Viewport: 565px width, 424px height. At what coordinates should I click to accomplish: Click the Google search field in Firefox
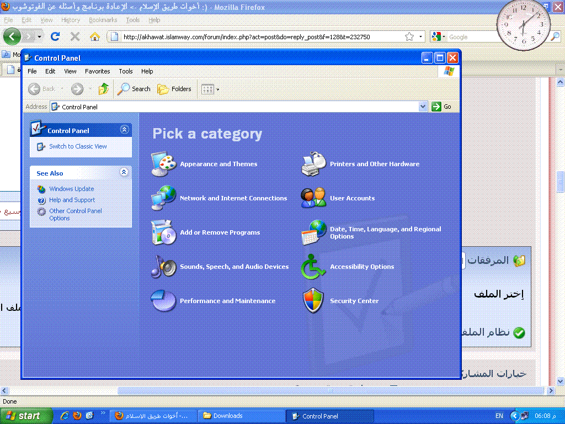coord(472,37)
